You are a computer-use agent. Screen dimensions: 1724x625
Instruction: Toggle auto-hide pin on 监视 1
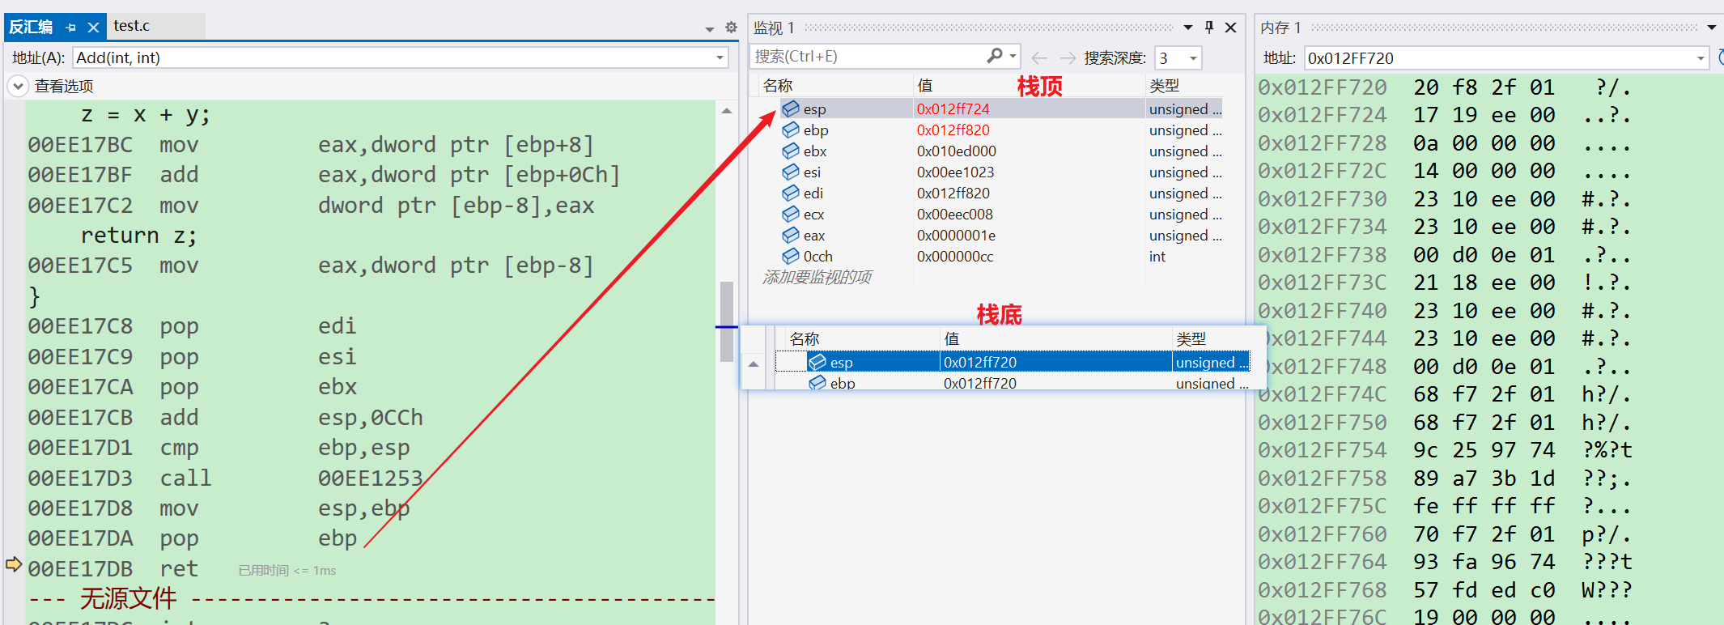point(1209,28)
